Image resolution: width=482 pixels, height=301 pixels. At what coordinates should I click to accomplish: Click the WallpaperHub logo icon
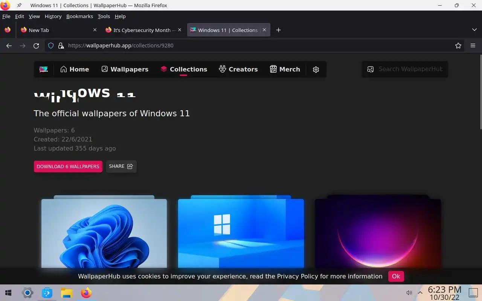tap(44, 69)
